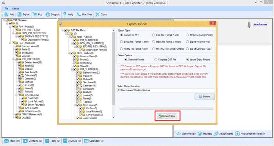Screen dimensions: 274x146
Task: Click the Export Options dialog title icon
Action: [x=61, y=24]
